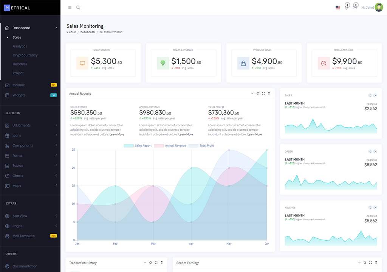Image resolution: width=387 pixels, height=272 pixels.
Task: Toggle Total Profit series in chart legend
Action: 201,145
